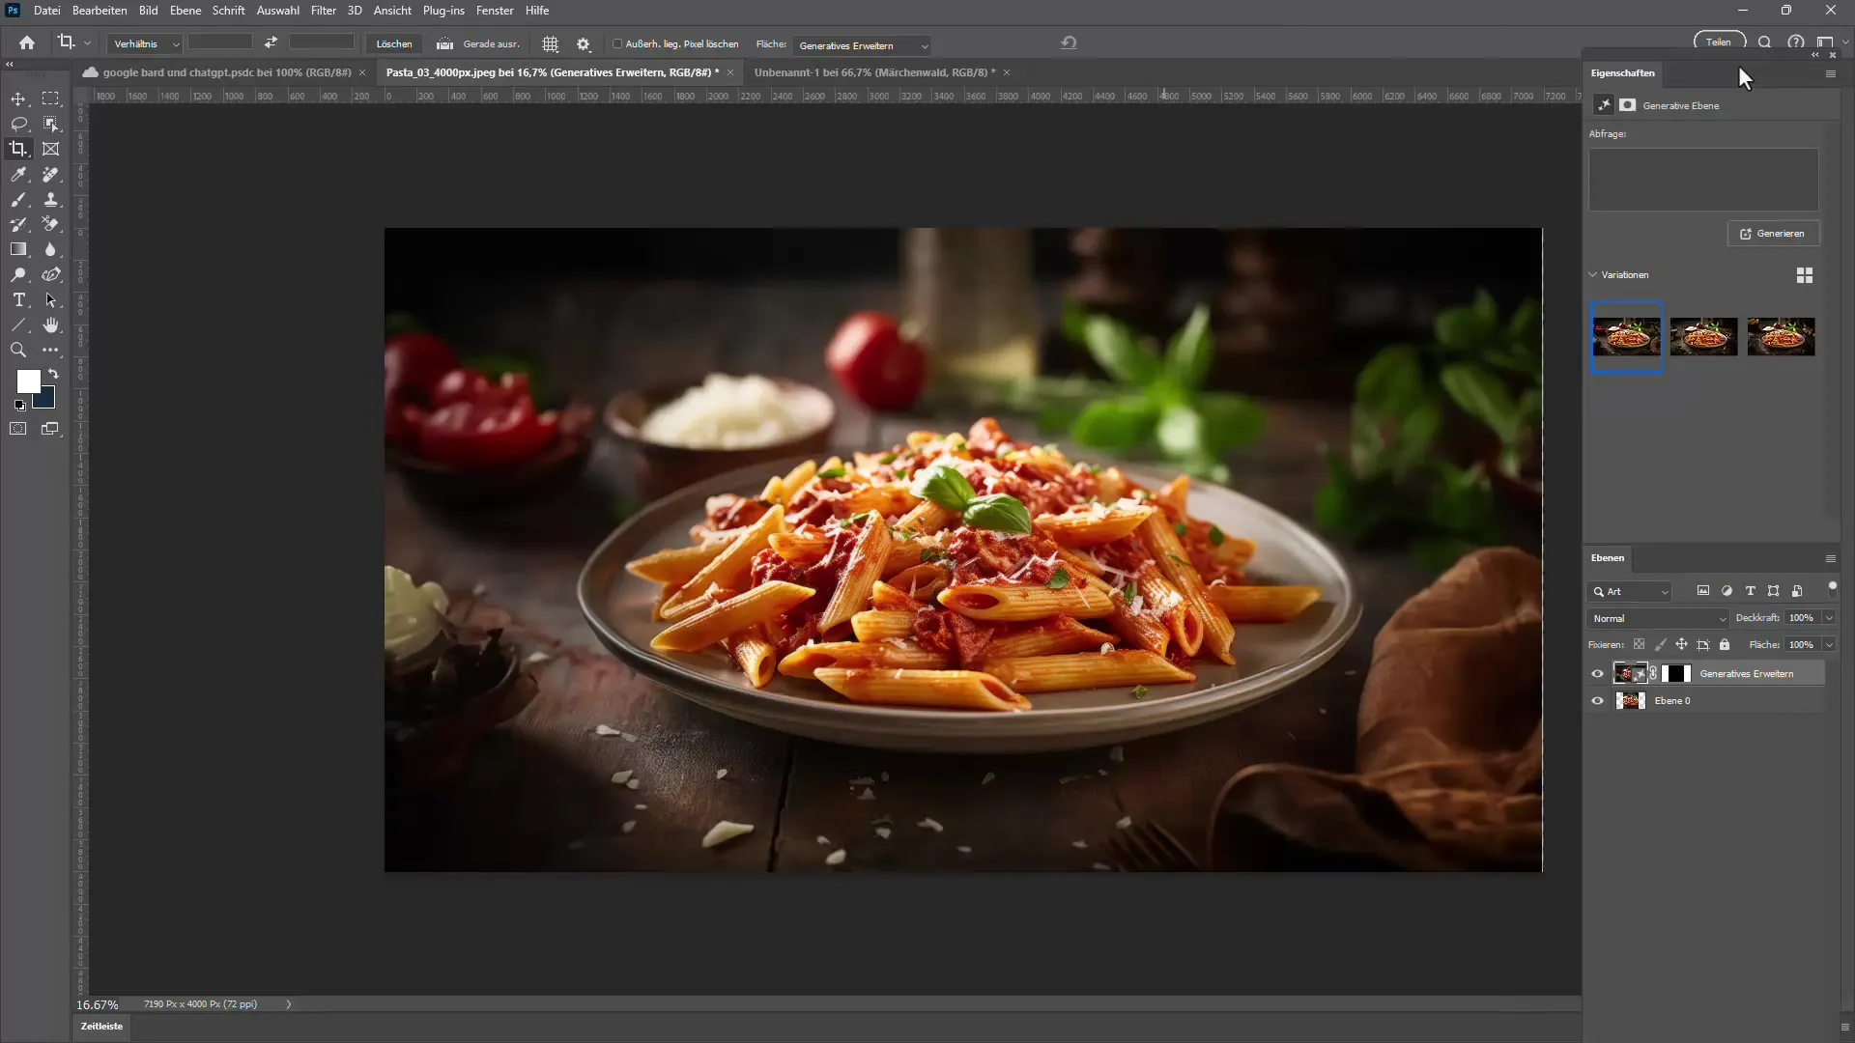
Task: Select the Lasso tool
Action: (x=18, y=124)
